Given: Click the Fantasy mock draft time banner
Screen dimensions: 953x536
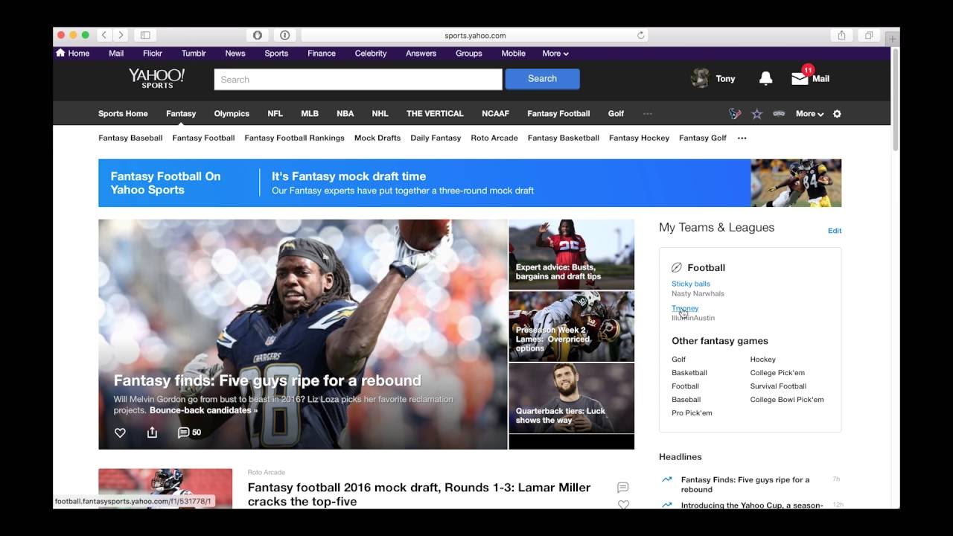Looking at the screenshot, I should (x=470, y=183).
